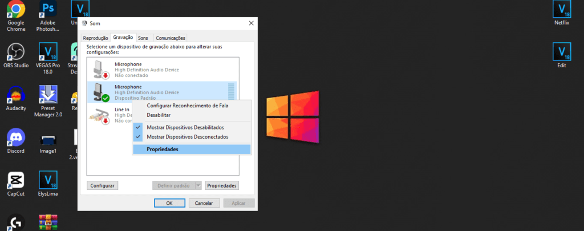Toggle Mostrar Dispositivos Desabilitados option
Image resolution: width=584 pixels, height=231 pixels.
(185, 127)
